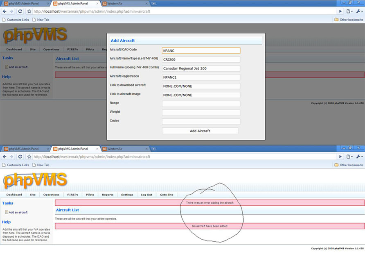Open the Settings menu on the error page
Screen dimensions: 365x254
pos(127,195)
